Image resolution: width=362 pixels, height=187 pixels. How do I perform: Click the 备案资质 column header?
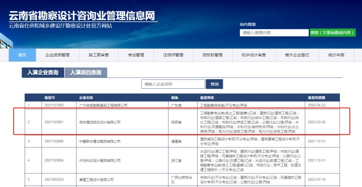coord(207,98)
